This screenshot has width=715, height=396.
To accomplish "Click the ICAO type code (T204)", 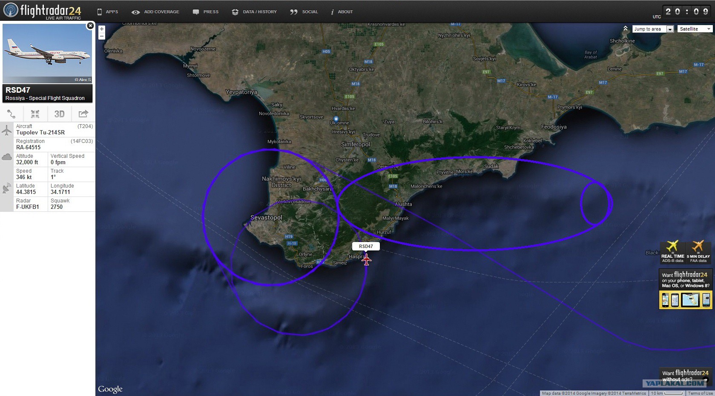I will (85, 126).
